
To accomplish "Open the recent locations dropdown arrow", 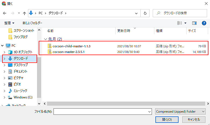I will (x=19, y=13).
